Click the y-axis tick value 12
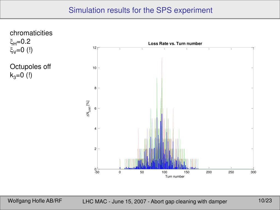This screenshot has height=210, width=280. click(94, 48)
